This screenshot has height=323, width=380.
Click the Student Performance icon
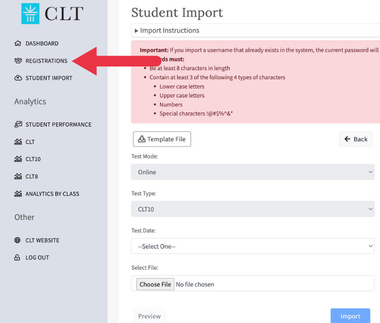coord(18,124)
